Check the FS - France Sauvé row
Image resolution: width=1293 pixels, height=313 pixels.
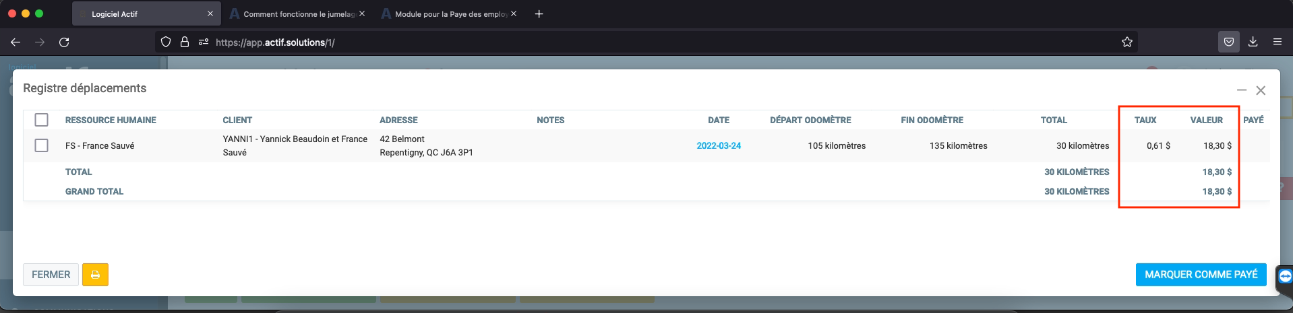pyautogui.click(x=42, y=145)
